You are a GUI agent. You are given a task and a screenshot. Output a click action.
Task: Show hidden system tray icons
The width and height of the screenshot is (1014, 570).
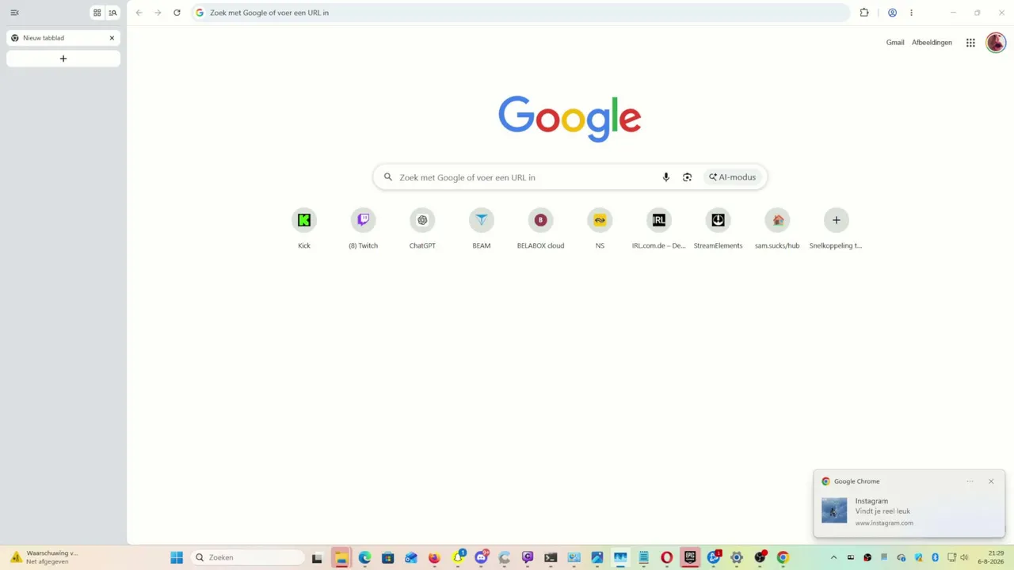(x=833, y=557)
